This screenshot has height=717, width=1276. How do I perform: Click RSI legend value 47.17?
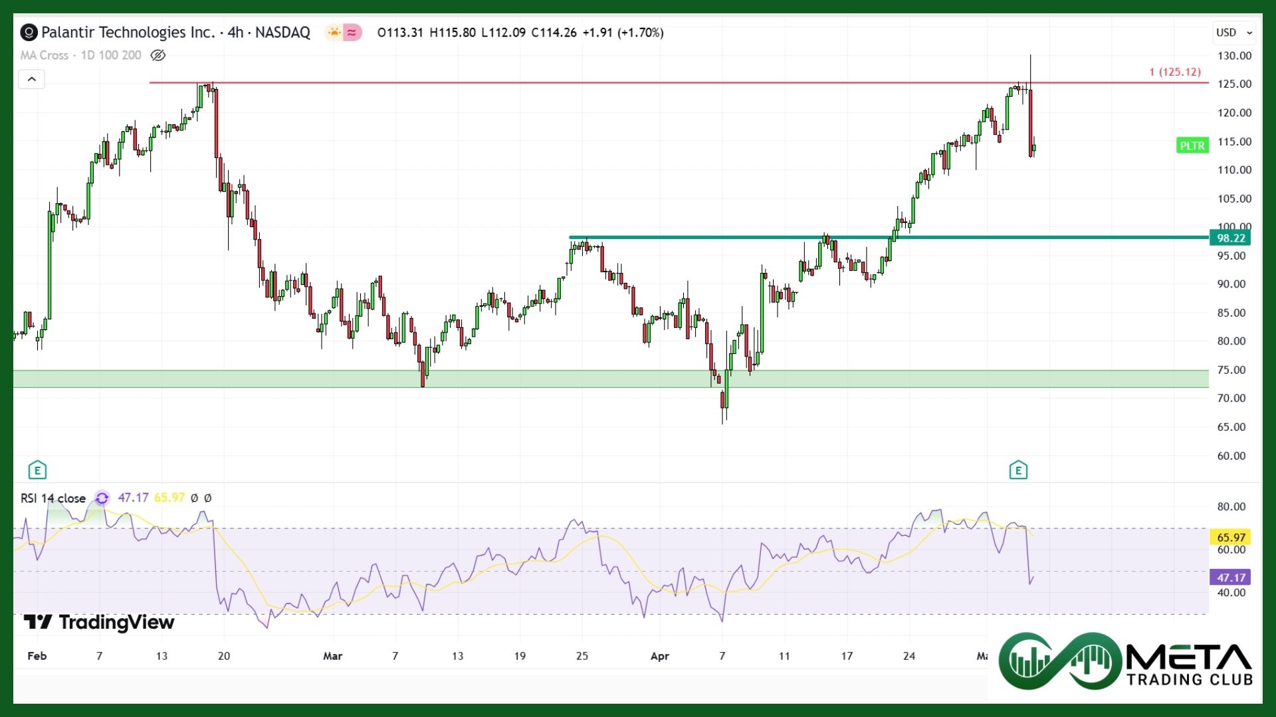click(x=133, y=498)
